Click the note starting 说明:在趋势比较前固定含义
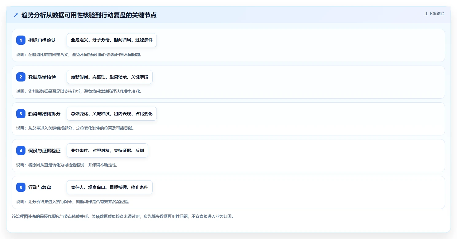 coord(79,55)
